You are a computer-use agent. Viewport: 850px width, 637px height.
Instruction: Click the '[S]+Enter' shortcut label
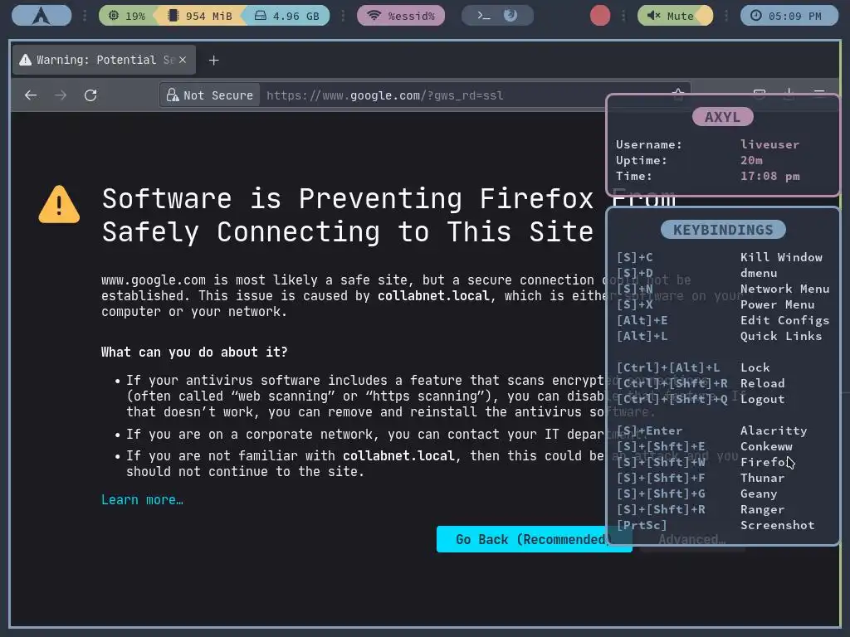649,430
